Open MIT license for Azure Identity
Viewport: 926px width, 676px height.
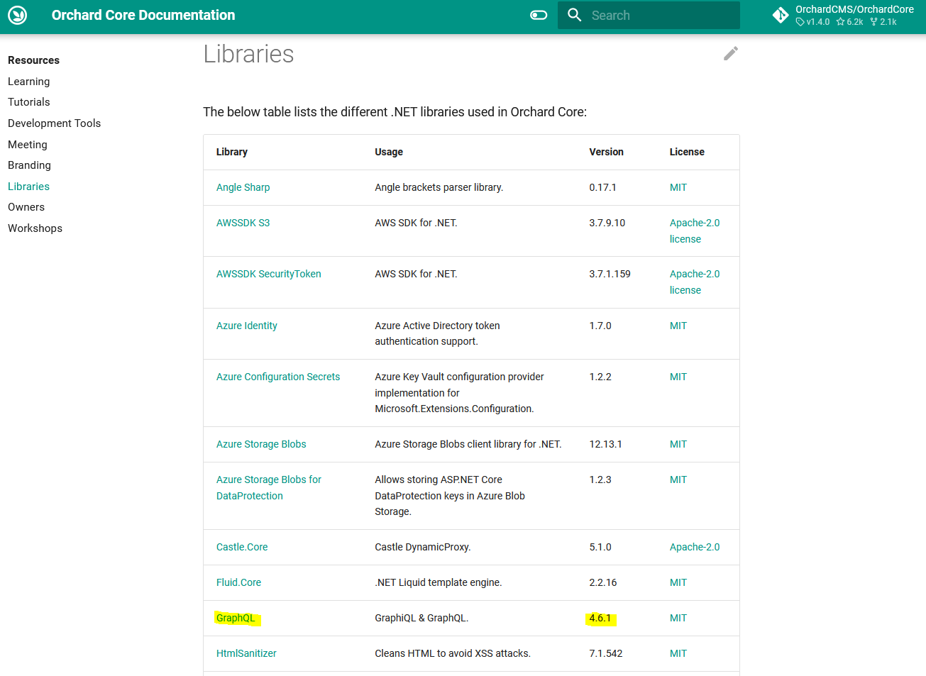(678, 326)
